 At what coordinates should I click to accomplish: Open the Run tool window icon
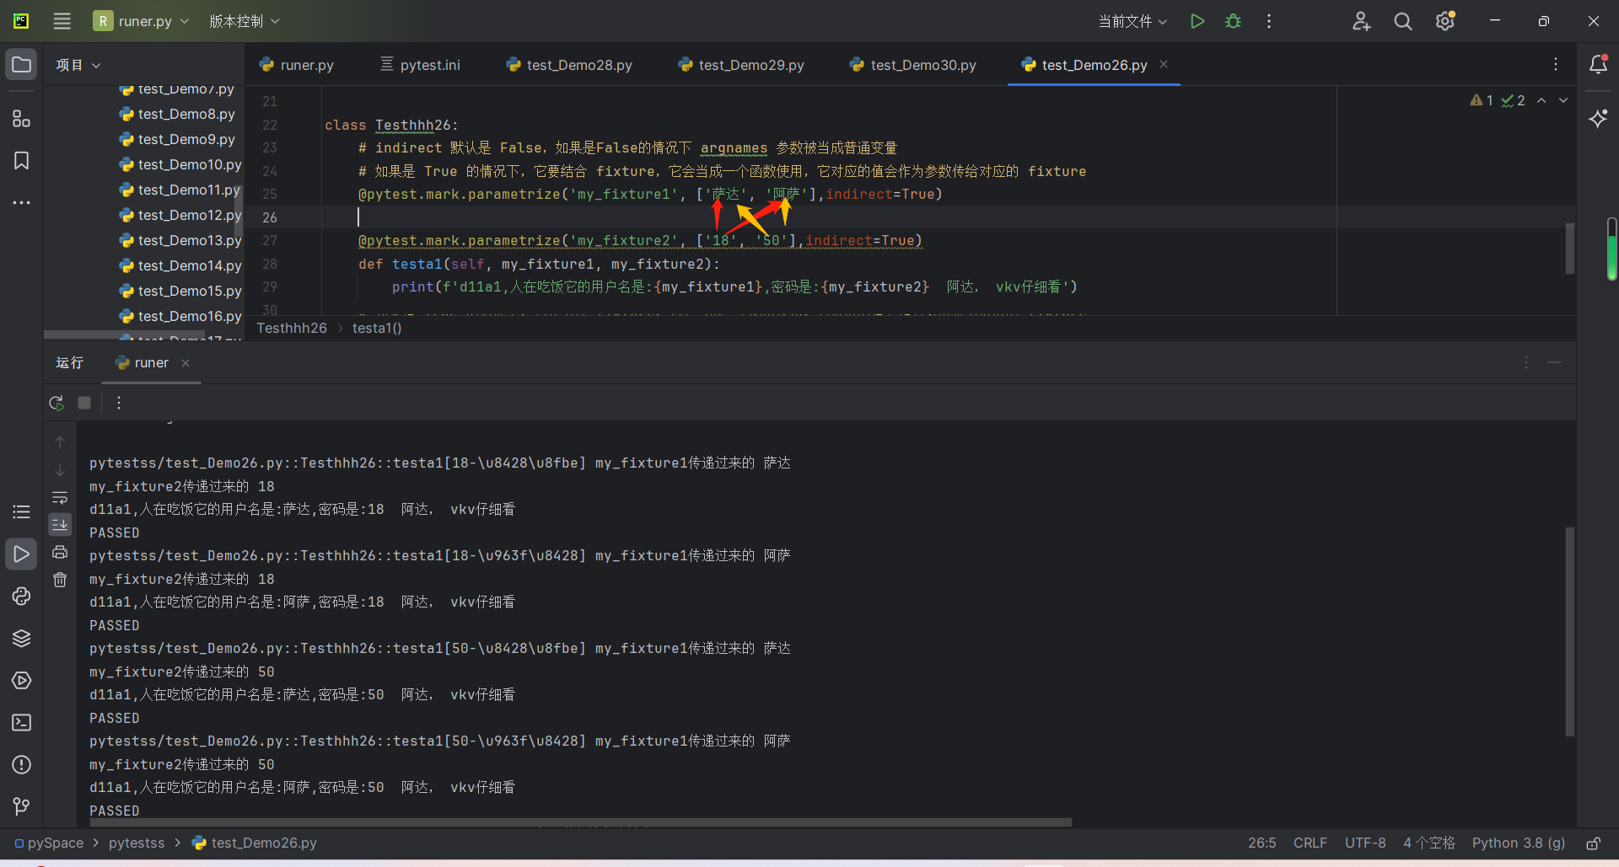pyautogui.click(x=22, y=554)
